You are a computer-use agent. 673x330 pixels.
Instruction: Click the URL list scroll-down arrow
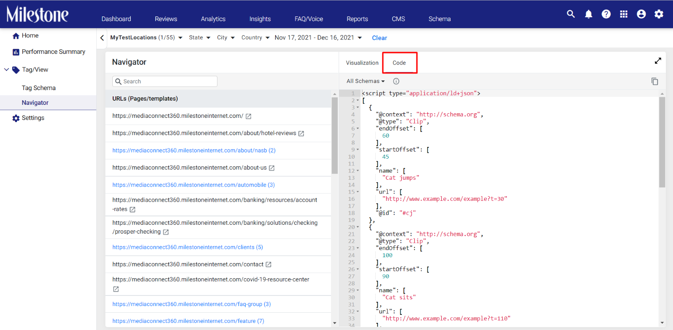tap(335, 323)
